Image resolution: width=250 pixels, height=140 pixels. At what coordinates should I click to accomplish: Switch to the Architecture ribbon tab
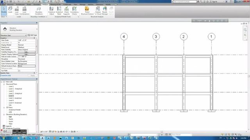[x=20, y=4]
